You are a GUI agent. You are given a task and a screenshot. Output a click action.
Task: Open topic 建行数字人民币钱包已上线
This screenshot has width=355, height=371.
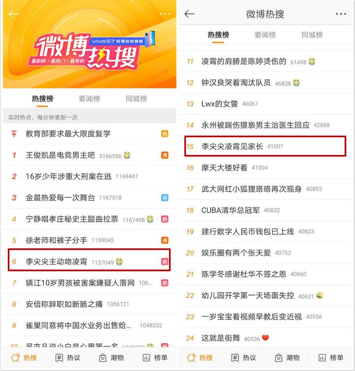tap(265, 232)
